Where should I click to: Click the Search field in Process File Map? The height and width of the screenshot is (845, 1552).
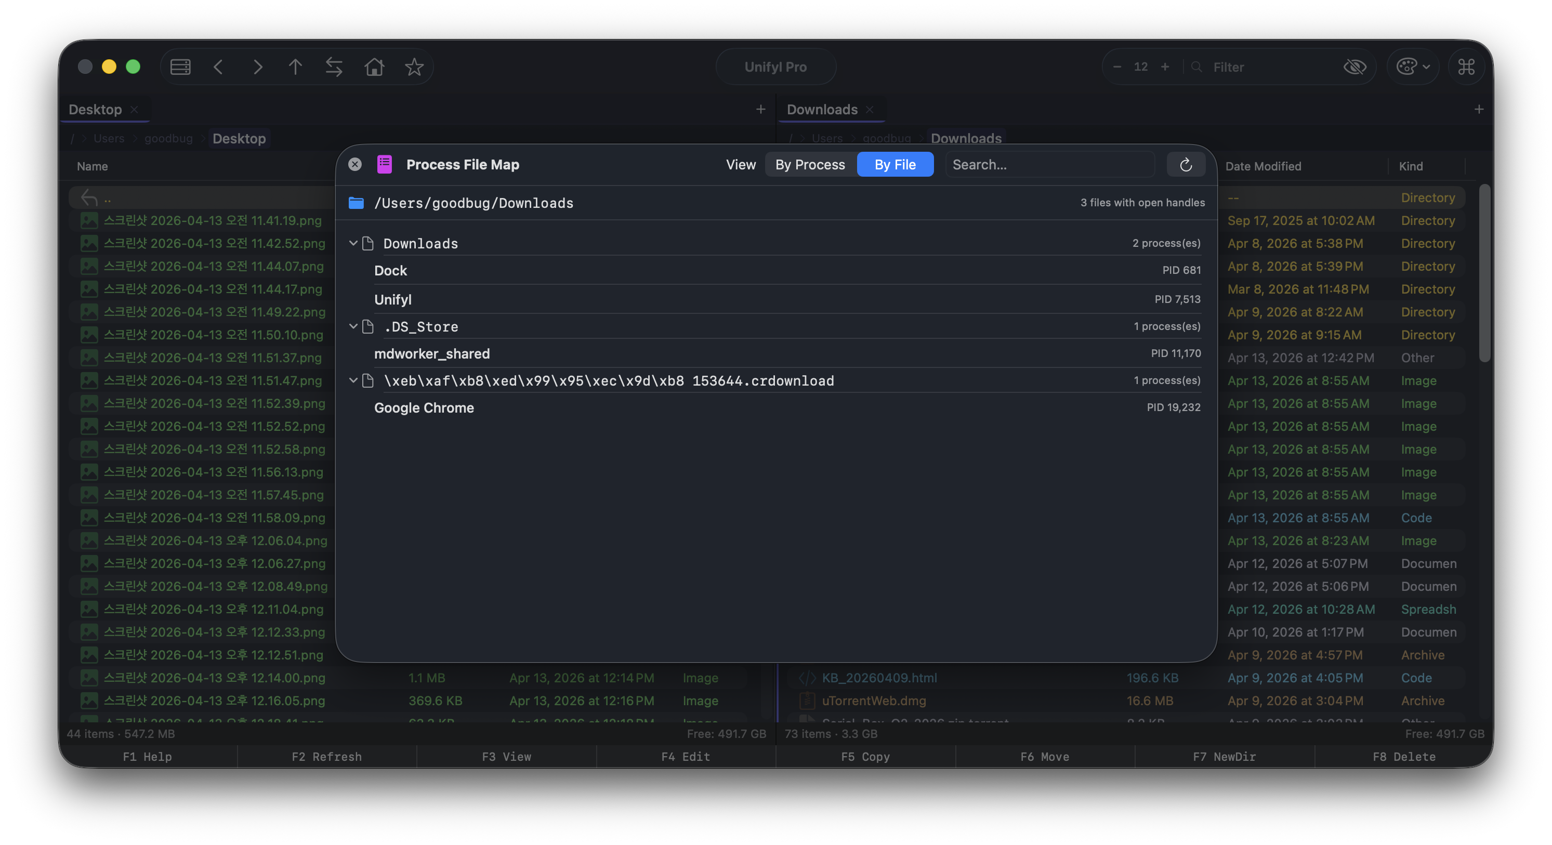[1048, 164]
